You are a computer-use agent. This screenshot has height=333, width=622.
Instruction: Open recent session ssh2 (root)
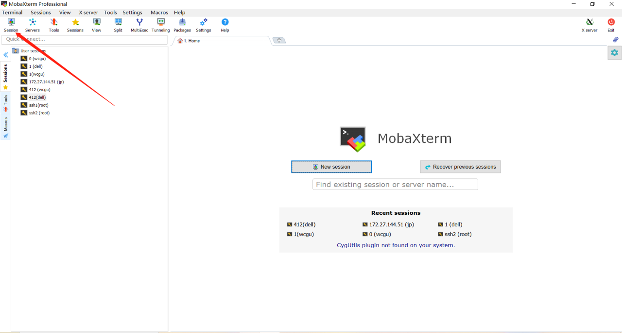454,234
